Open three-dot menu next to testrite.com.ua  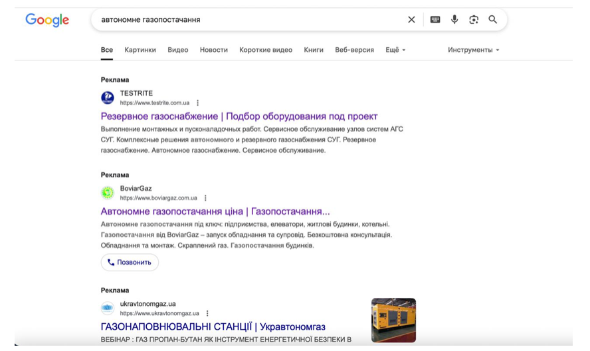coord(197,103)
